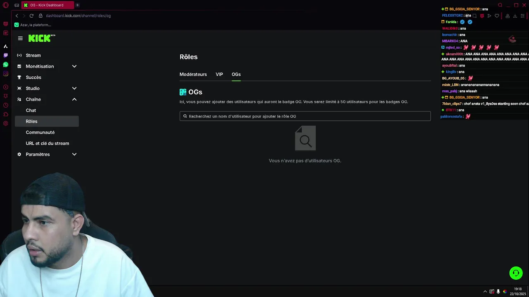The image size is (529, 297).
Task: Click chat username 7idan_clips7
Action: tap(452, 104)
